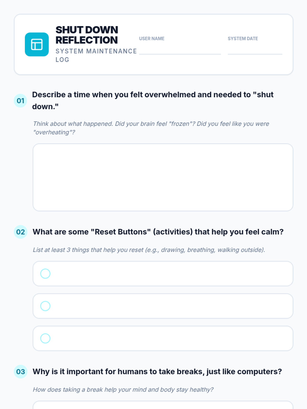The height and width of the screenshot is (409, 307).
Task: Click the 02 question number badge
Action: click(x=20, y=232)
